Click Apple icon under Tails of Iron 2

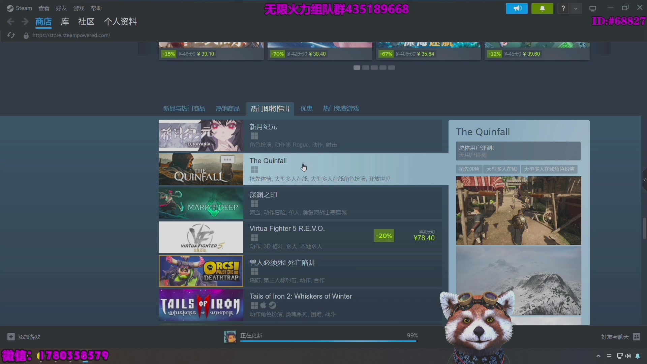[x=264, y=305]
